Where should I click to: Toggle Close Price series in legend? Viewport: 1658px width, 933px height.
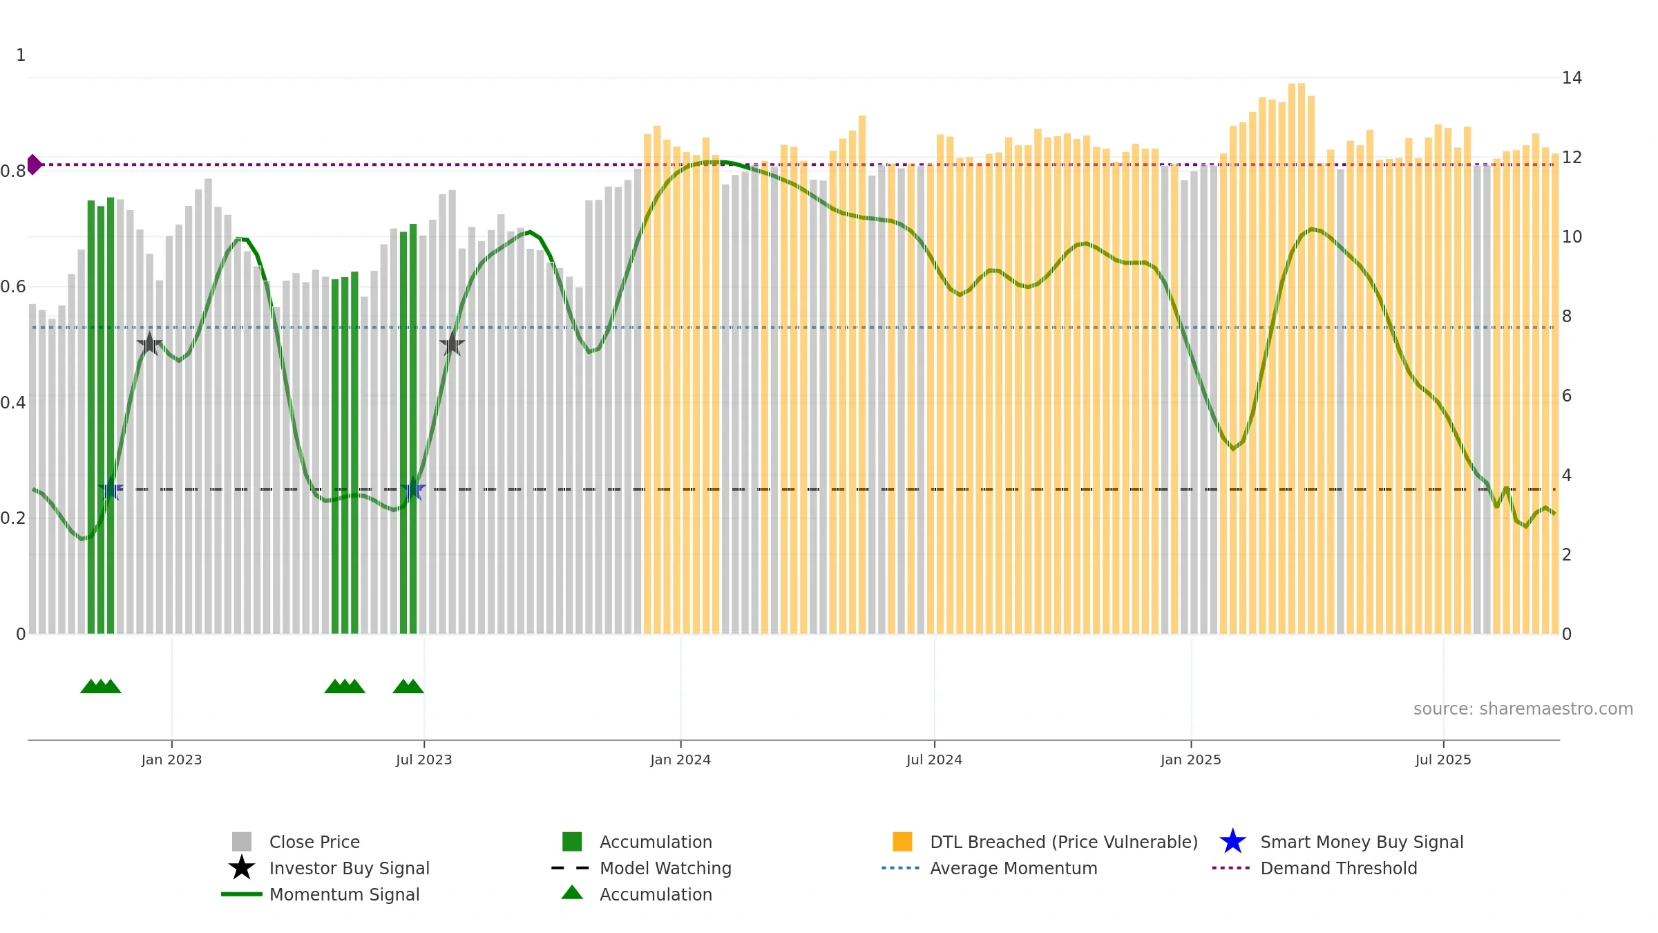click(314, 842)
